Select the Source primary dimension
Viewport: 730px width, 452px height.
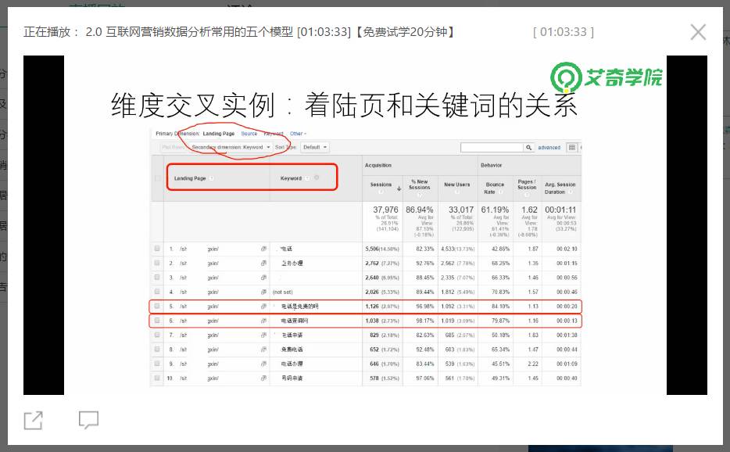[x=249, y=134]
